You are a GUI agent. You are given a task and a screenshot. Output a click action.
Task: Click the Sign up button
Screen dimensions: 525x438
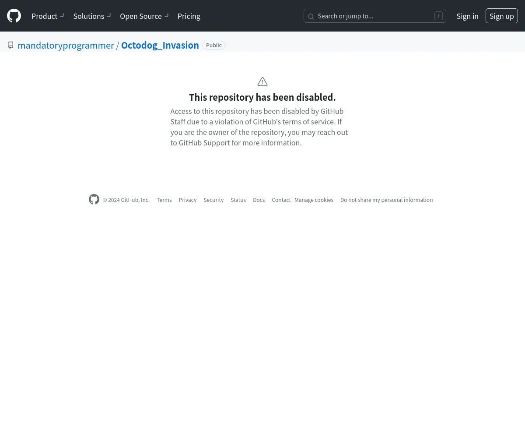click(x=502, y=16)
